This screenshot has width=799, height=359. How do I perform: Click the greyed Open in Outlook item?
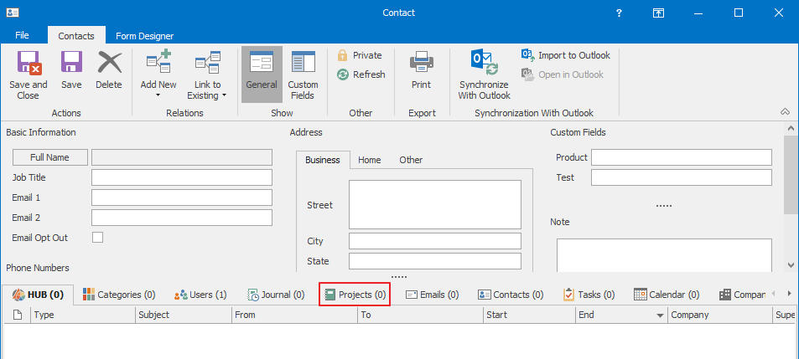[x=562, y=74]
